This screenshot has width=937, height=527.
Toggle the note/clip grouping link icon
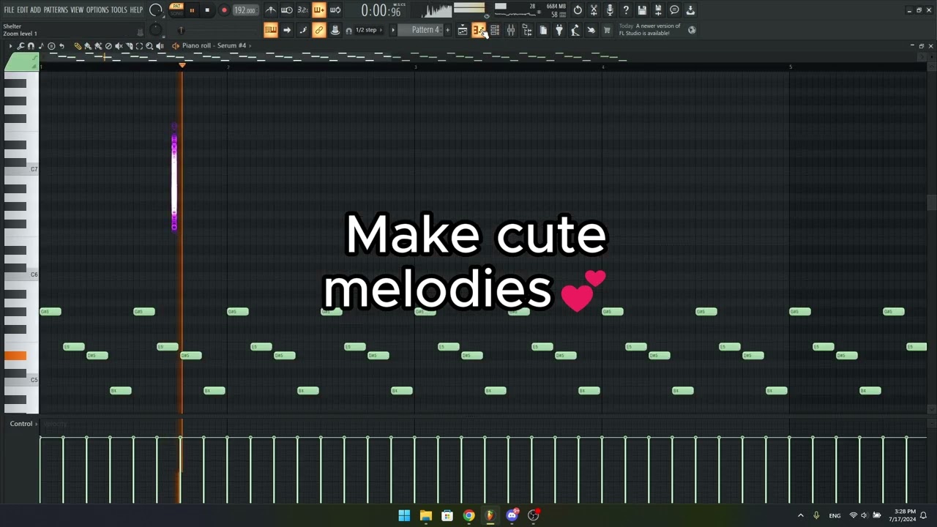318,30
